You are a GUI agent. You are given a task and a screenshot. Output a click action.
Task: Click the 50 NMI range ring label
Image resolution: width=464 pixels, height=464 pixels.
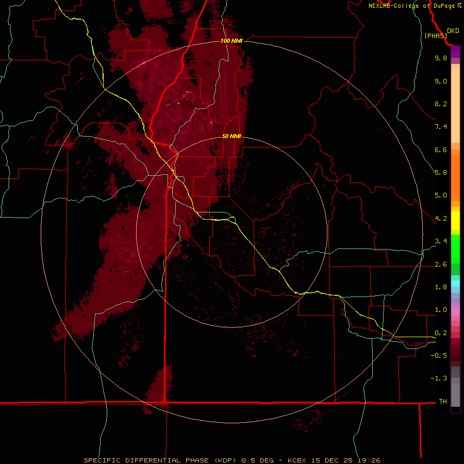(231, 136)
